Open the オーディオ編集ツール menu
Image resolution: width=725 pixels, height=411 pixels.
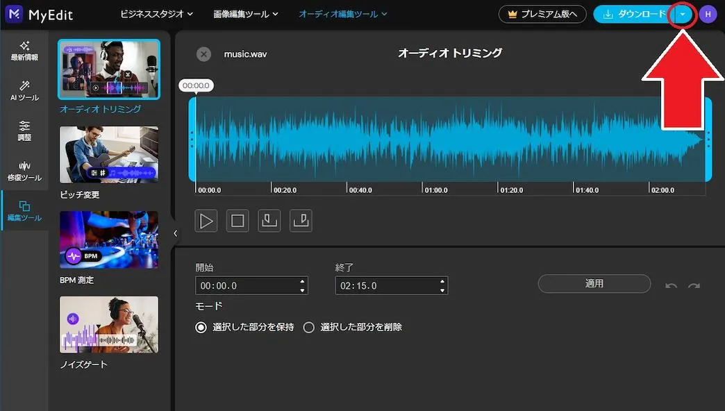point(343,14)
